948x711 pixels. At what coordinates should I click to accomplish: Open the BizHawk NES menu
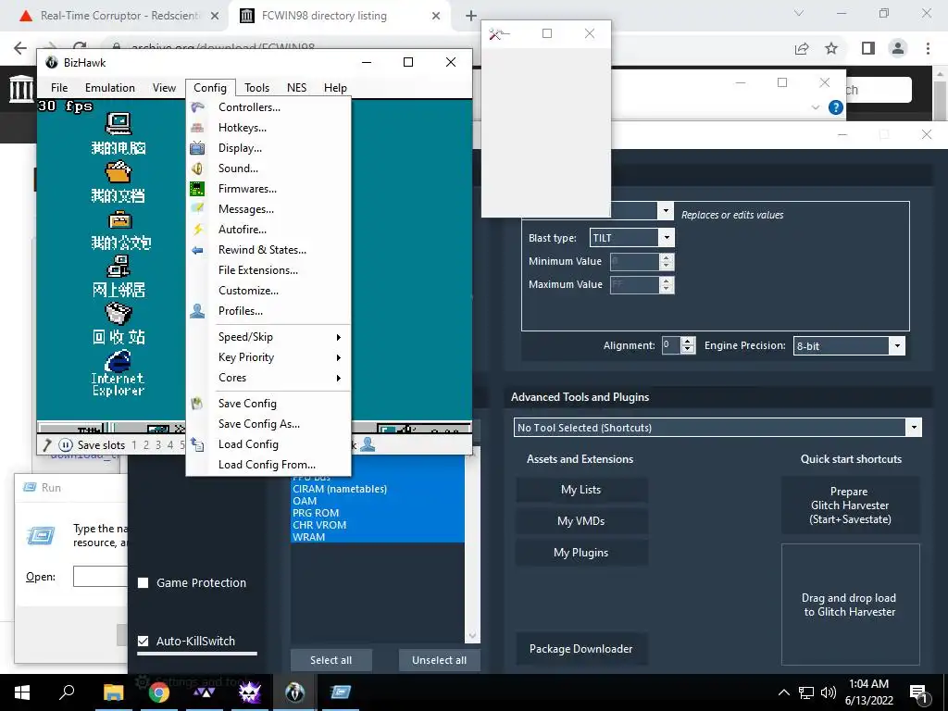click(x=296, y=88)
